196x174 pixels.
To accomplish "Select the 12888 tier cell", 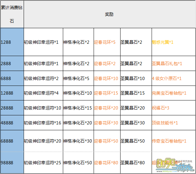I will [x=12, y=93].
